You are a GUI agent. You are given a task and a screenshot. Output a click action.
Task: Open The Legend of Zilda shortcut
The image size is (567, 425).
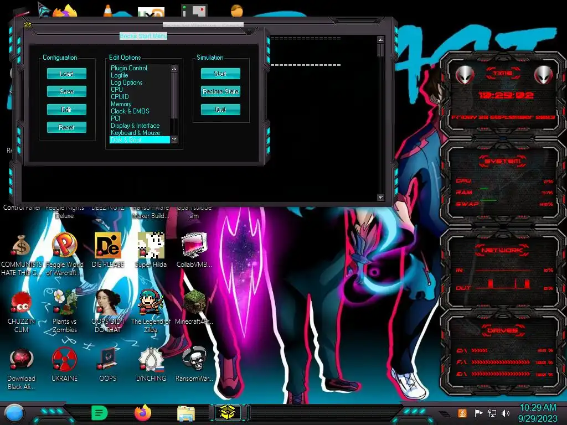coord(151,312)
